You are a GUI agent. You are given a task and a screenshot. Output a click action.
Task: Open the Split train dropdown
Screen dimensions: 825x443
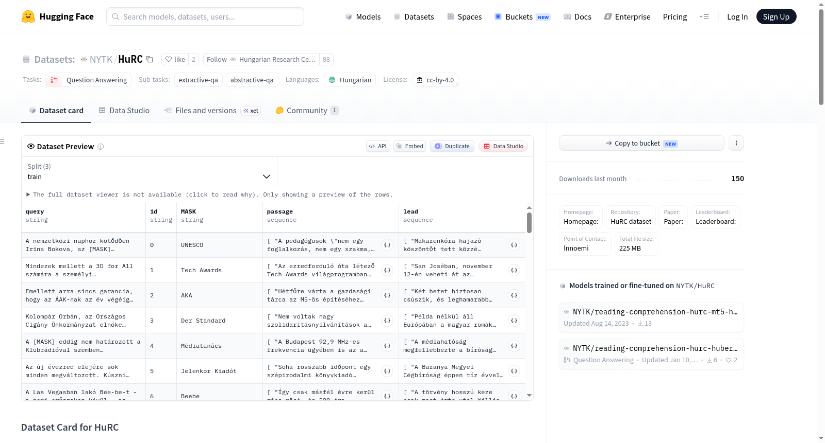pyautogui.click(x=149, y=171)
